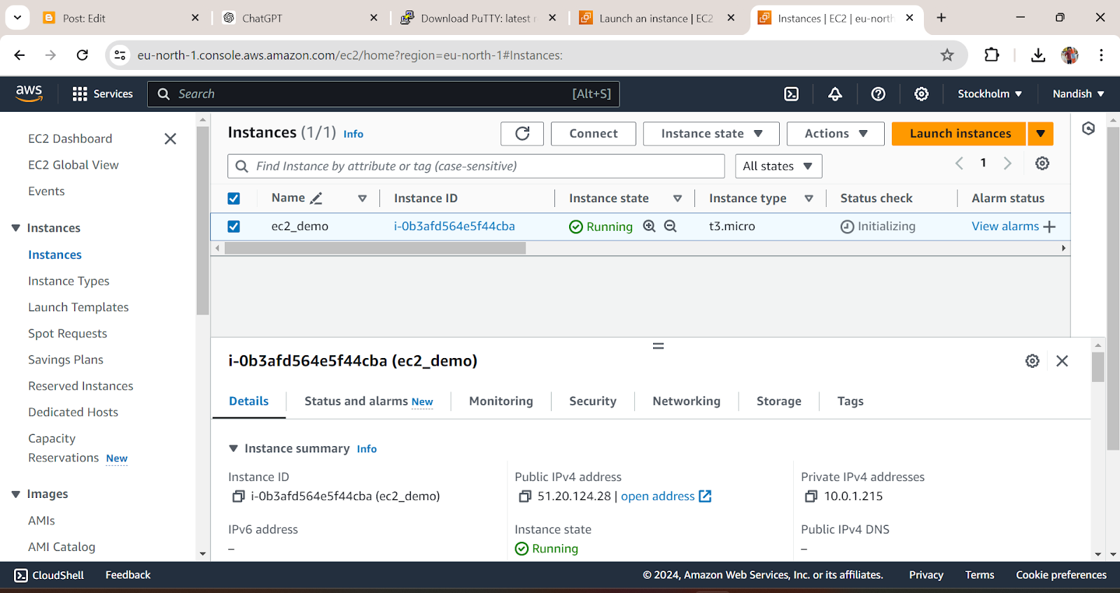Edit the Name column pencil icon
Screen dimensions: 1120x593
click(x=316, y=199)
